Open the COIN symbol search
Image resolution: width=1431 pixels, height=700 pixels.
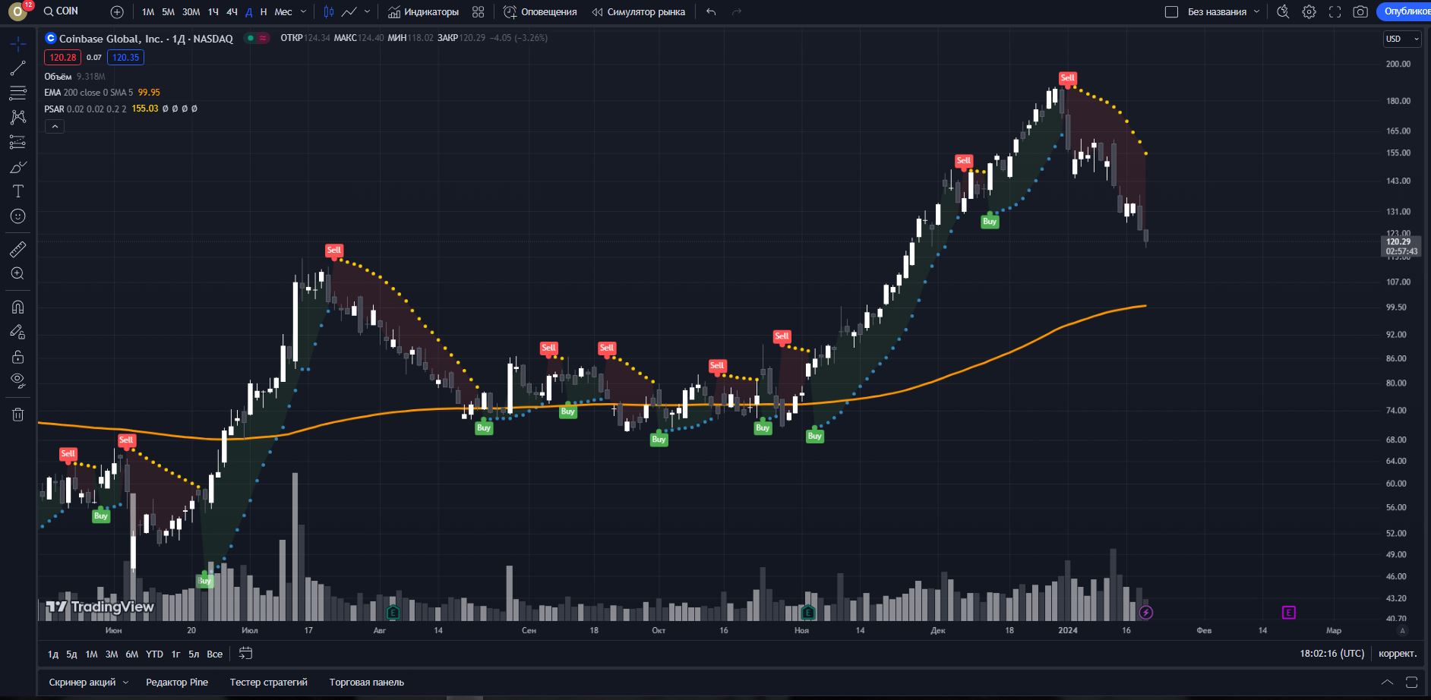(61, 11)
